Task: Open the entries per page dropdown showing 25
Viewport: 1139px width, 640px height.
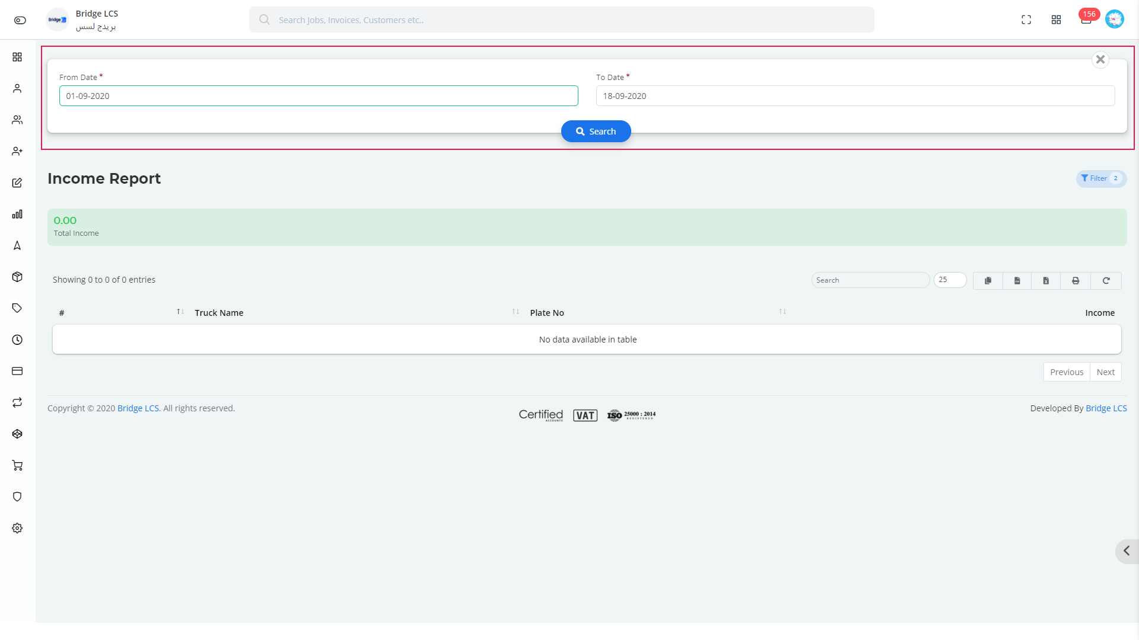Action: click(950, 280)
